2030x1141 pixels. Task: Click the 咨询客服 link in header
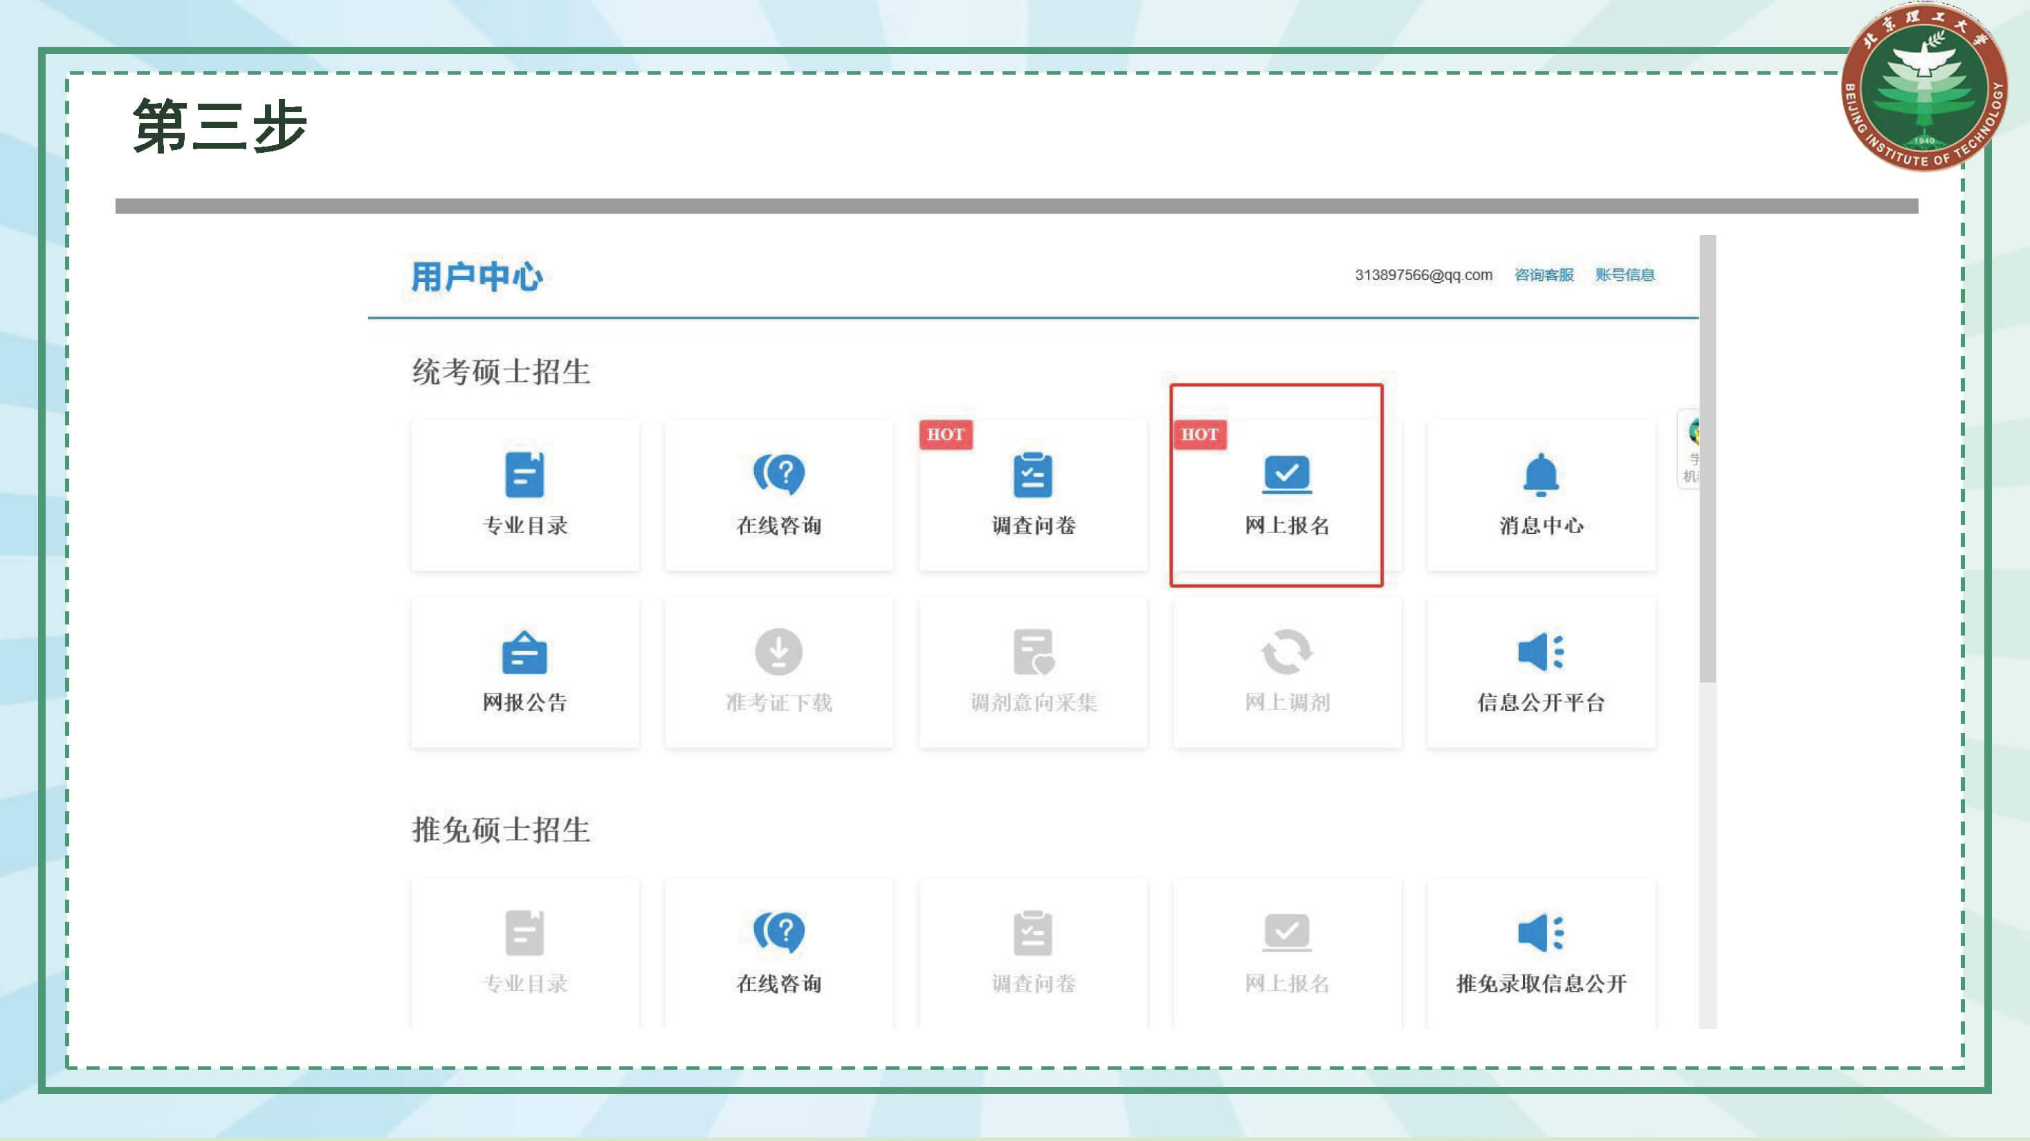pos(1544,275)
